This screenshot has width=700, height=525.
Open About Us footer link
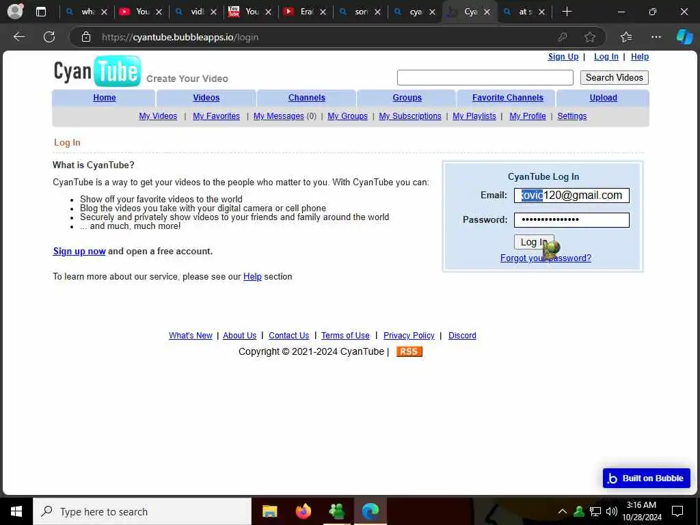(240, 336)
